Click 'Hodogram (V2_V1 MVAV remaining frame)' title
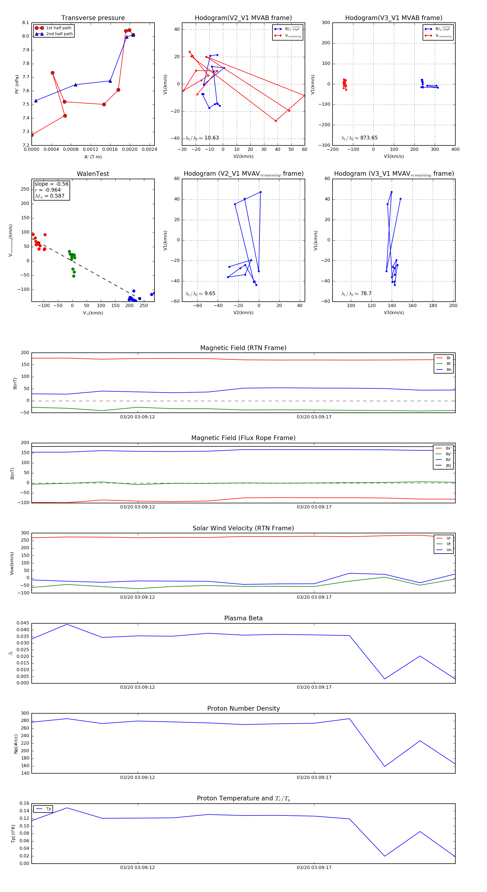487x892 pixels. (x=243, y=174)
